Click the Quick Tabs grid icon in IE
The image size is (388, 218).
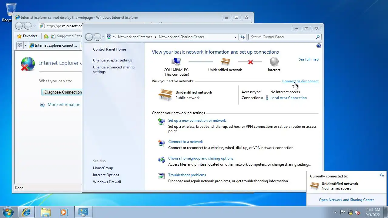(x=20, y=45)
